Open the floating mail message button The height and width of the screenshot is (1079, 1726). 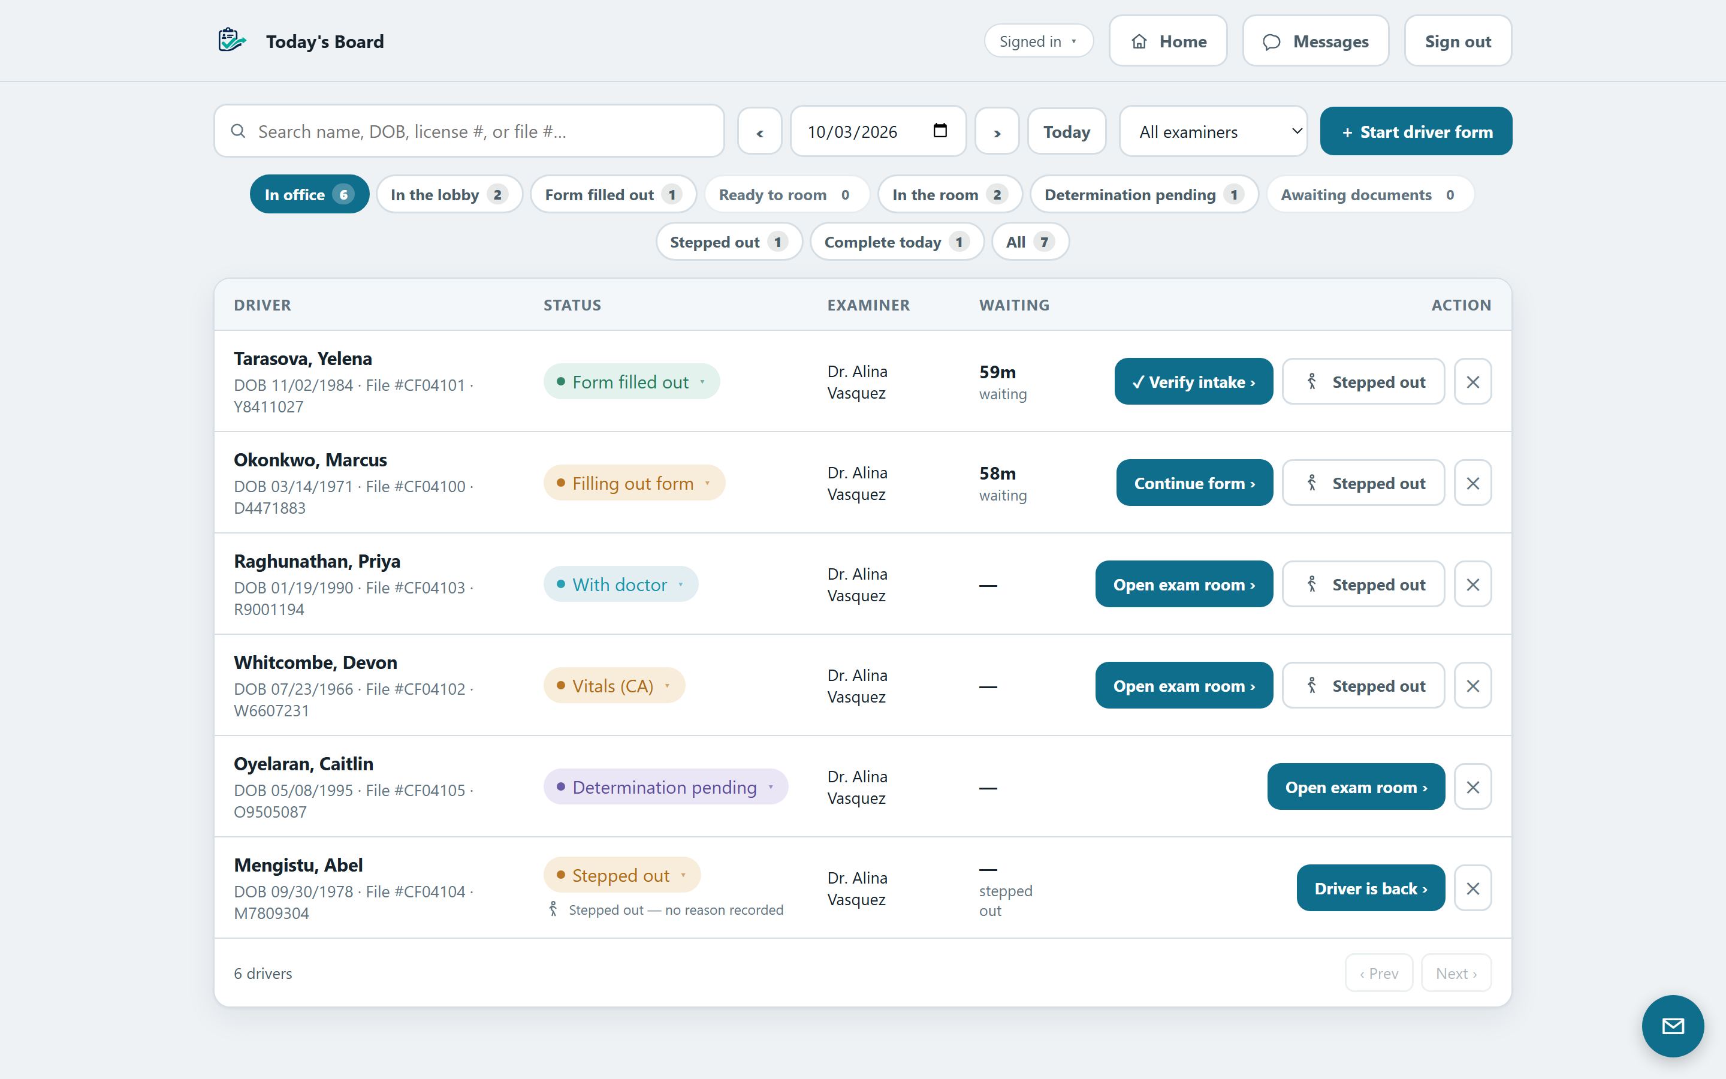pos(1673,1026)
